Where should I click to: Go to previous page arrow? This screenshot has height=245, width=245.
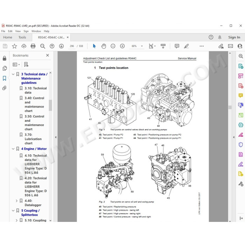(52, 46)
